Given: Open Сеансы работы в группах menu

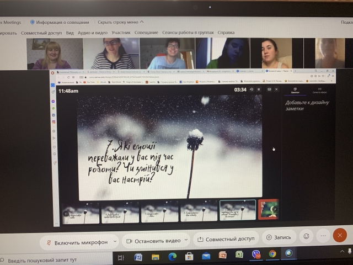Looking at the screenshot, I should coord(188,33).
